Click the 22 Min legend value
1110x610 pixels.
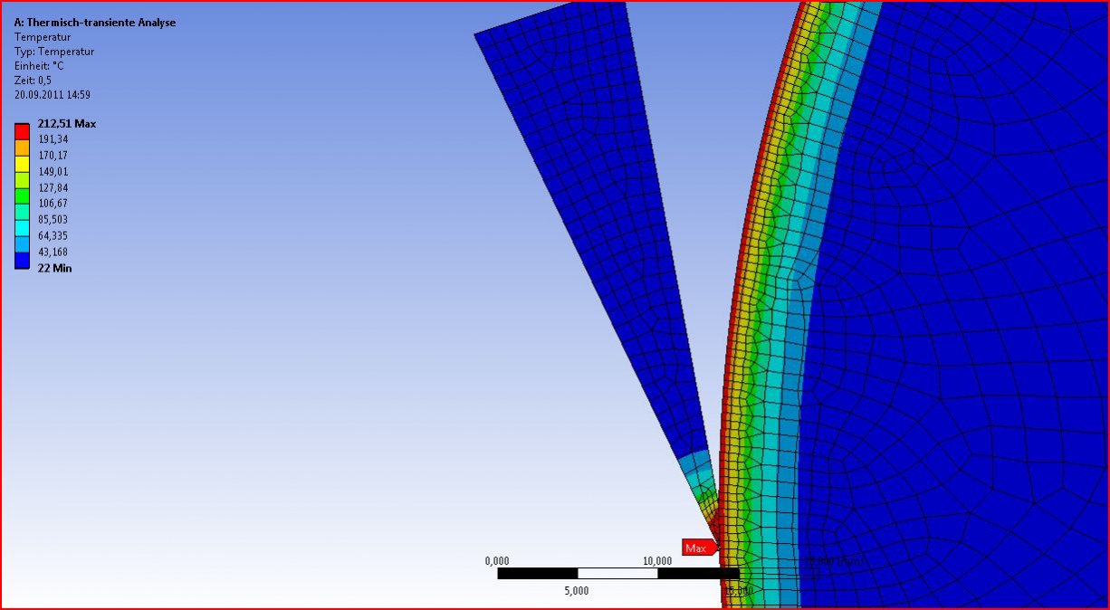pos(54,268)
